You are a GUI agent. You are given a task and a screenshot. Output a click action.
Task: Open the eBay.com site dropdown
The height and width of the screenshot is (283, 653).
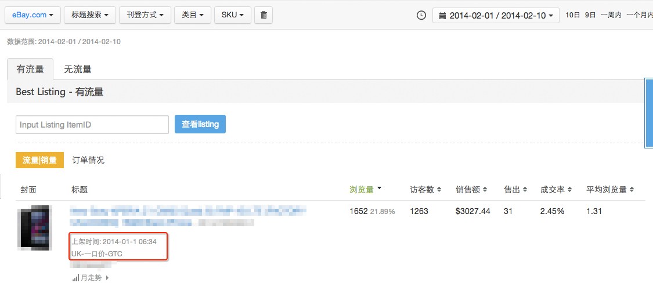pos(33,15)
